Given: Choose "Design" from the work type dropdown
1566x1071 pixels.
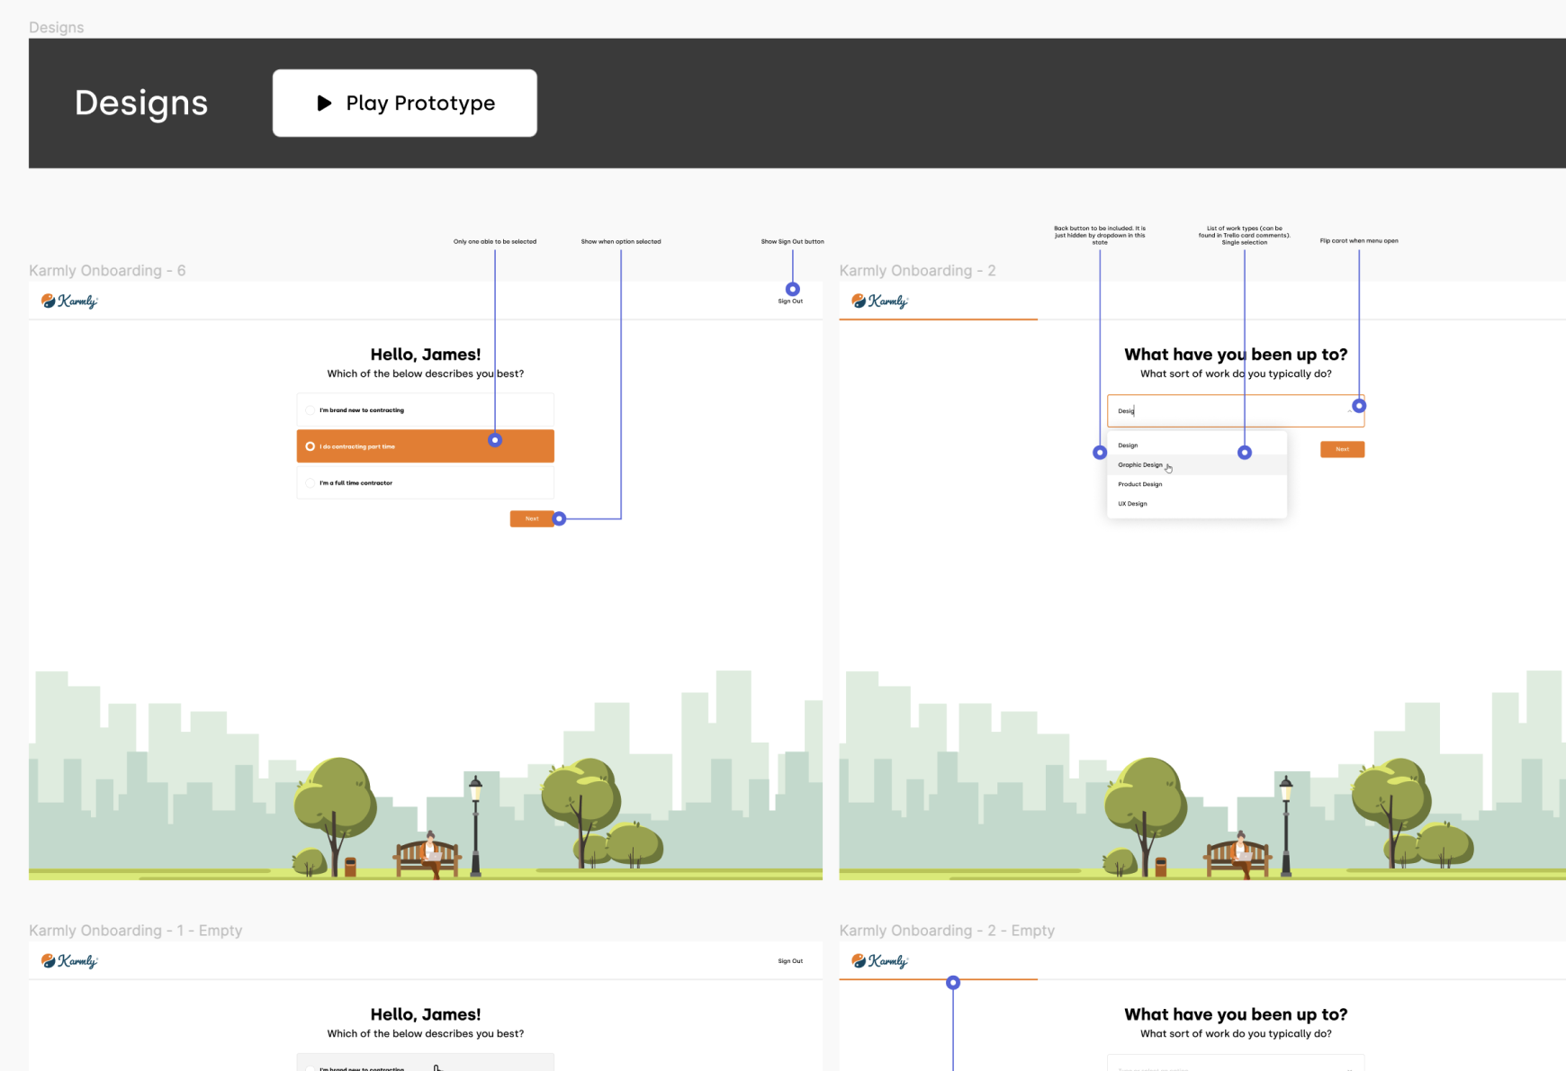Looking at the screenshot, I should coord(1197,445).
